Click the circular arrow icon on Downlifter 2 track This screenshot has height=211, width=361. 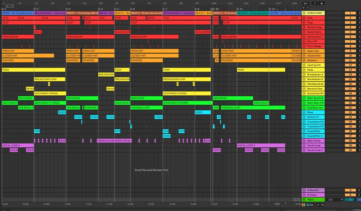304,136
